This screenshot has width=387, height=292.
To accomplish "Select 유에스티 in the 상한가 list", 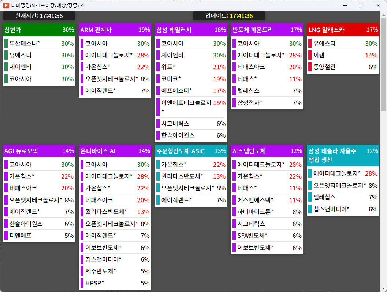I will pyautogui.click(x=39, y=55).
